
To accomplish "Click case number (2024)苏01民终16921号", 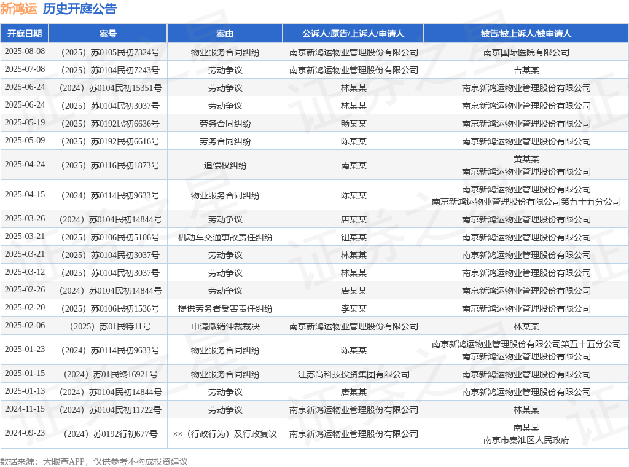I will (108, 374).
